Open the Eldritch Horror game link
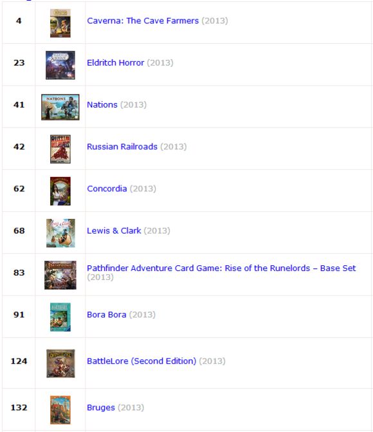This screenshot has height=432, width=373. [x=115, y=62]
